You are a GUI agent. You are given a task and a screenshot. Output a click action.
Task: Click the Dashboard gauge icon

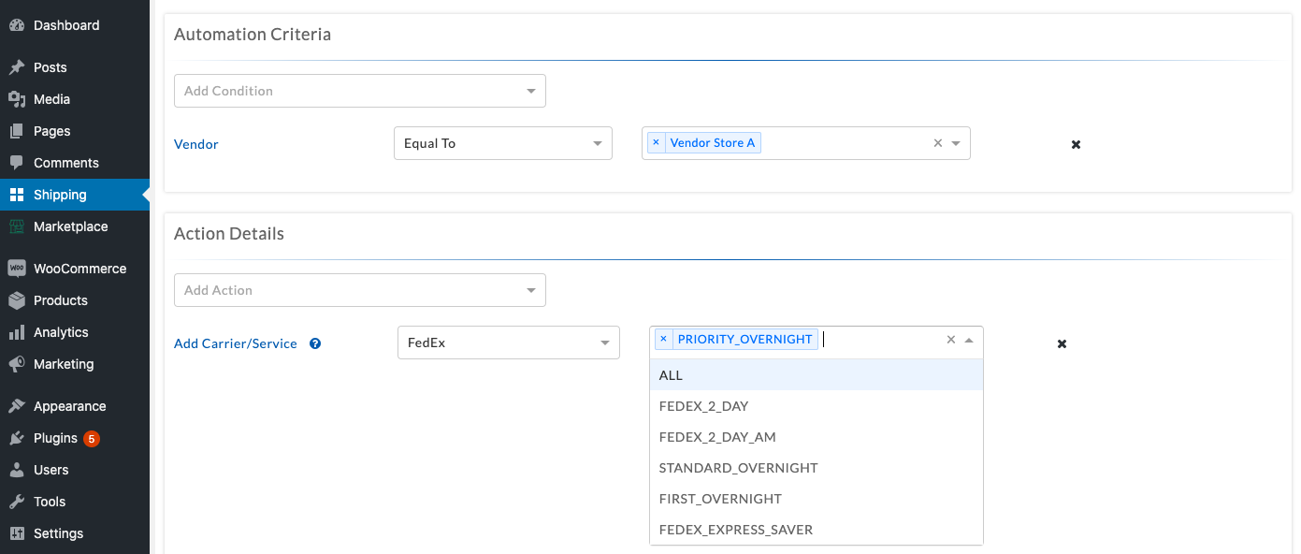tap(17, 25)
